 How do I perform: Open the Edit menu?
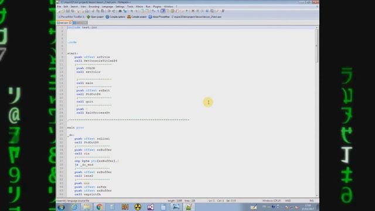[x=66, y=6]
